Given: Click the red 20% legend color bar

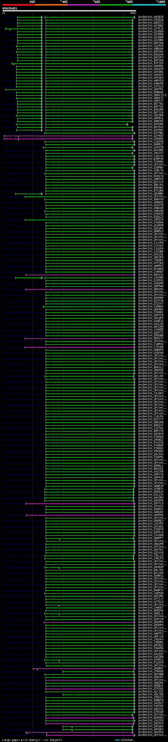Looking at the screenshot, I should [19, 5].
